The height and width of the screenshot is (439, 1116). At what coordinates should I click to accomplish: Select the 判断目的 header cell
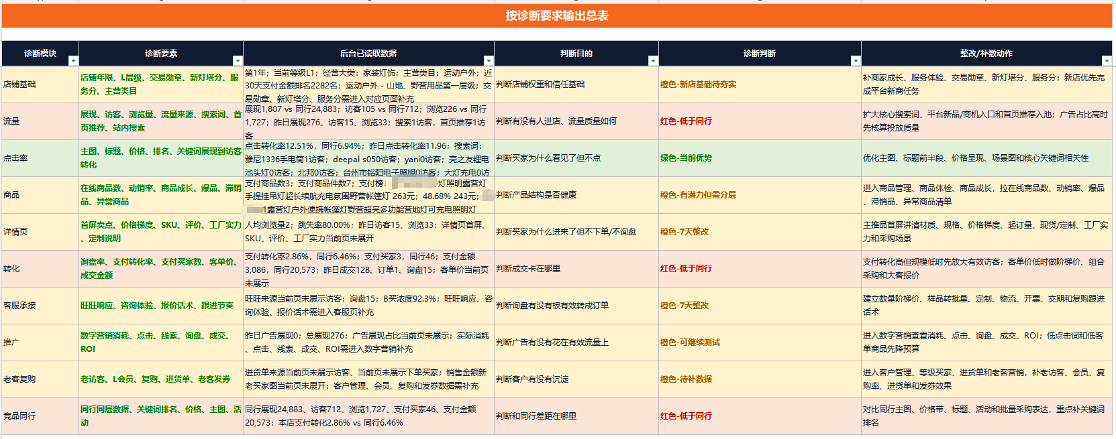point(576,54)
